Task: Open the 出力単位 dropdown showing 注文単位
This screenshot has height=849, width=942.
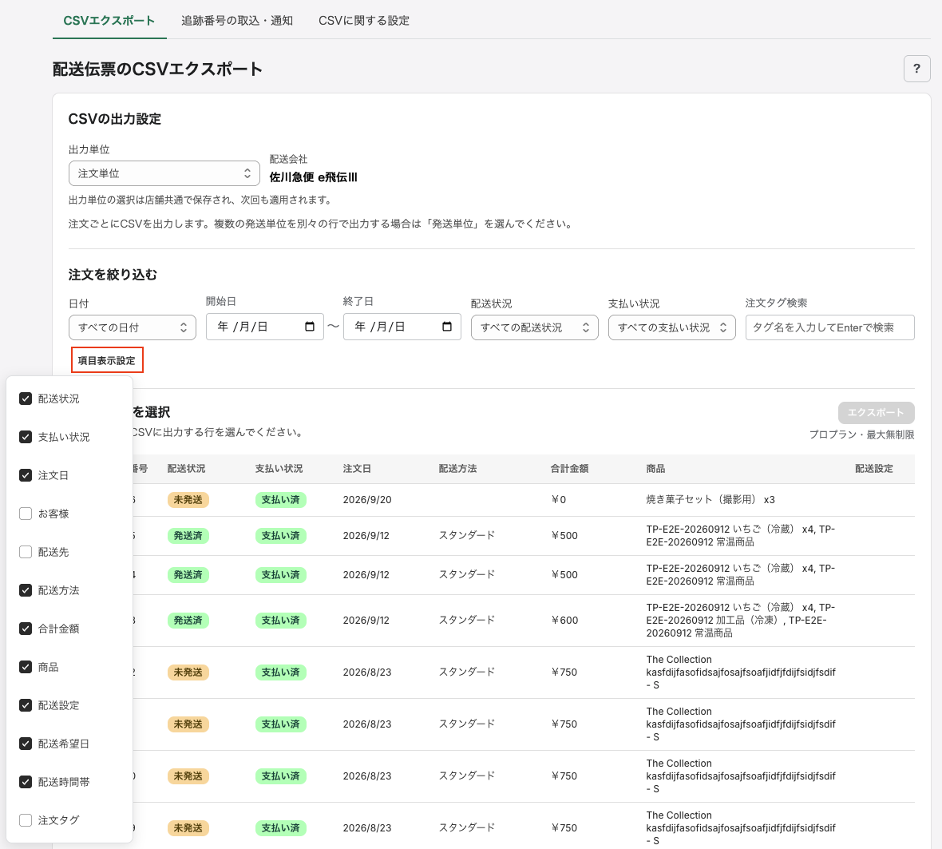Action: pos(164,173)
